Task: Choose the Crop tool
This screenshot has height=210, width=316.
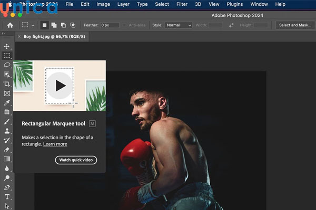Action: point(7,83)
